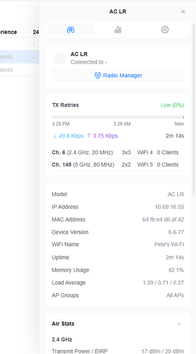Click the download rate 49.8 Kbps
Viewport: 196px width, 354px height.
(68, 136)
